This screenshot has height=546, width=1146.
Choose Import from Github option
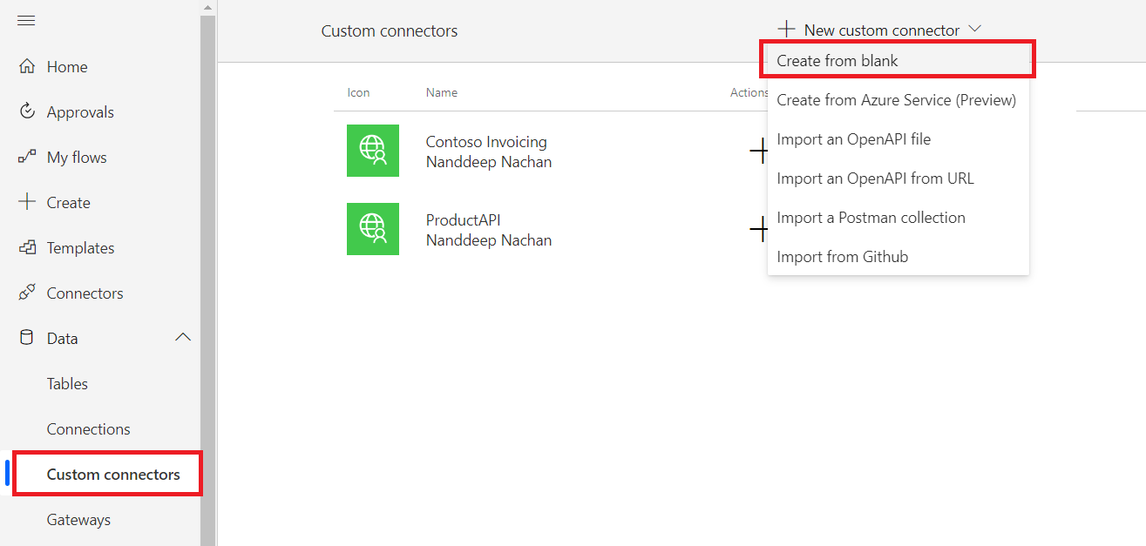click(x=842, y=257)
